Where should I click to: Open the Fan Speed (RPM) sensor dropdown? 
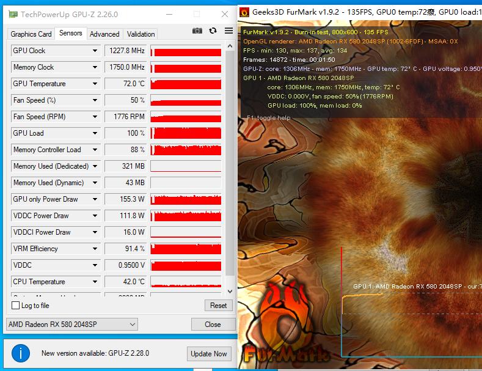pos(95,117)
